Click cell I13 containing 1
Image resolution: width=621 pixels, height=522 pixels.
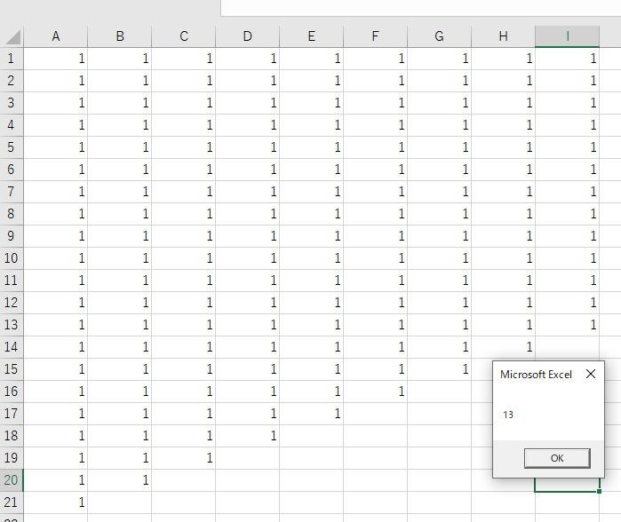point(568,325)
